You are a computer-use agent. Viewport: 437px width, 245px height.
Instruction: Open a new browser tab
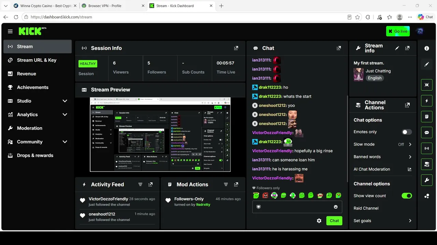pyautogui.click(x=221, y=6)
